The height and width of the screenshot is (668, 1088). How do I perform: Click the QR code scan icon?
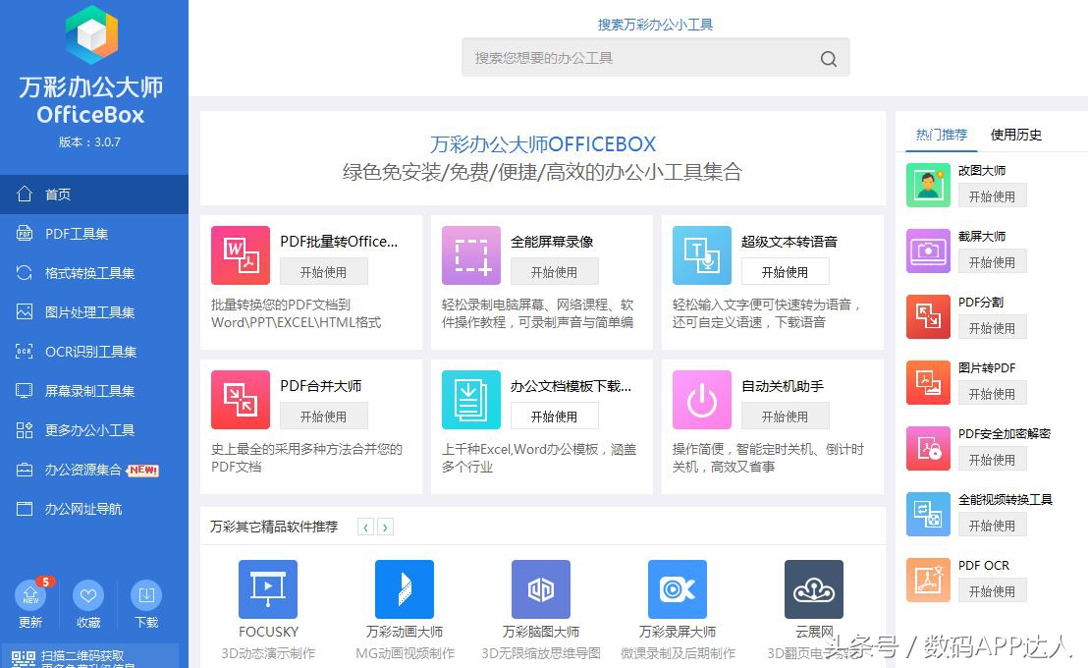(x=24, y=659)
